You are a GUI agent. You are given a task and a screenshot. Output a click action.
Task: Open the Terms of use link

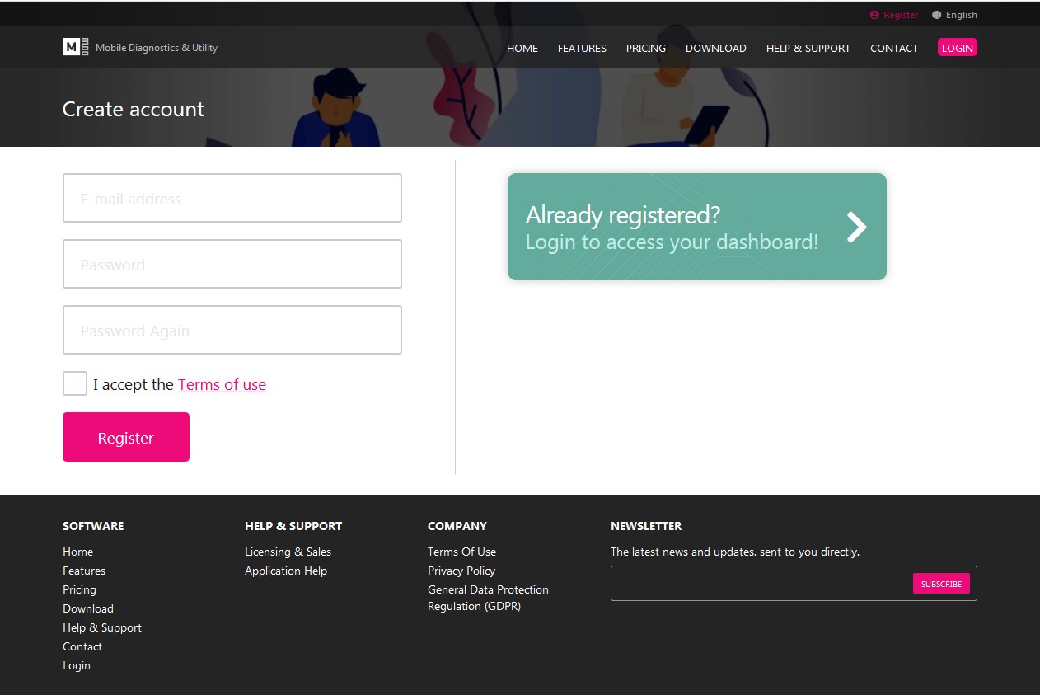tap(222, 384)
